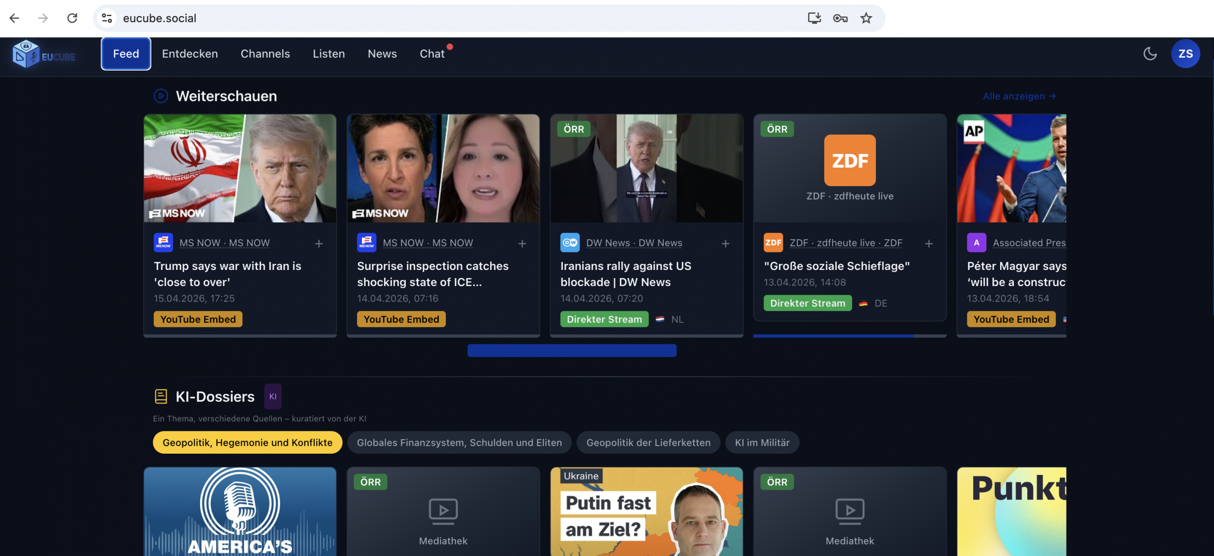The image size is (1214, 556).
Task: Open title "Surprise inspection catches shocking state of ICE..."
Action: [x=432, y=274]
